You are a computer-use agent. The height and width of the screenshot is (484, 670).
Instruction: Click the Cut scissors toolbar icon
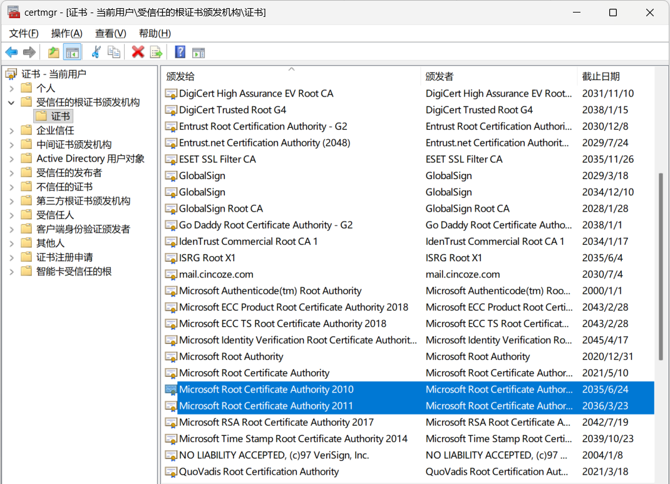point(96,53)
